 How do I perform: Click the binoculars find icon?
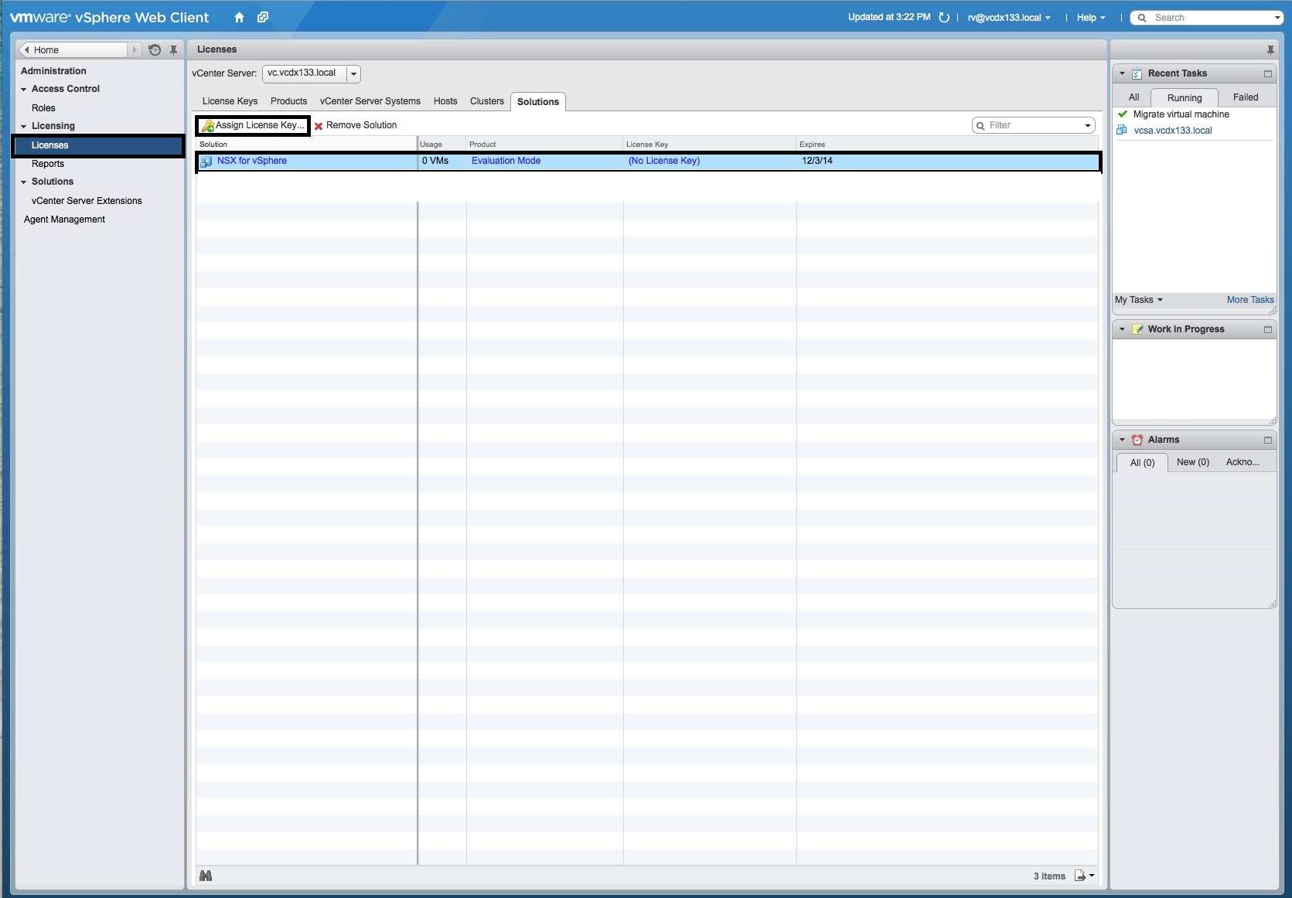pyautogui.click(x=206, y=876)
